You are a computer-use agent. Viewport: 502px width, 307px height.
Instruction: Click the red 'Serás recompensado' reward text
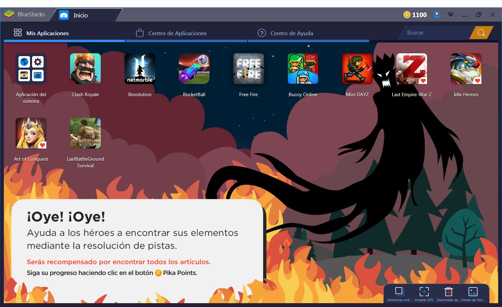click(x=119, y=262)
